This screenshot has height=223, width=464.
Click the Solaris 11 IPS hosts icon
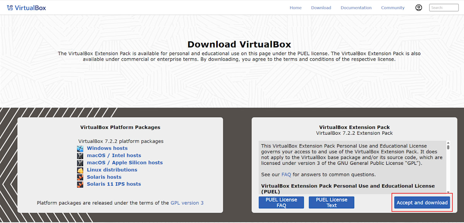80,184
